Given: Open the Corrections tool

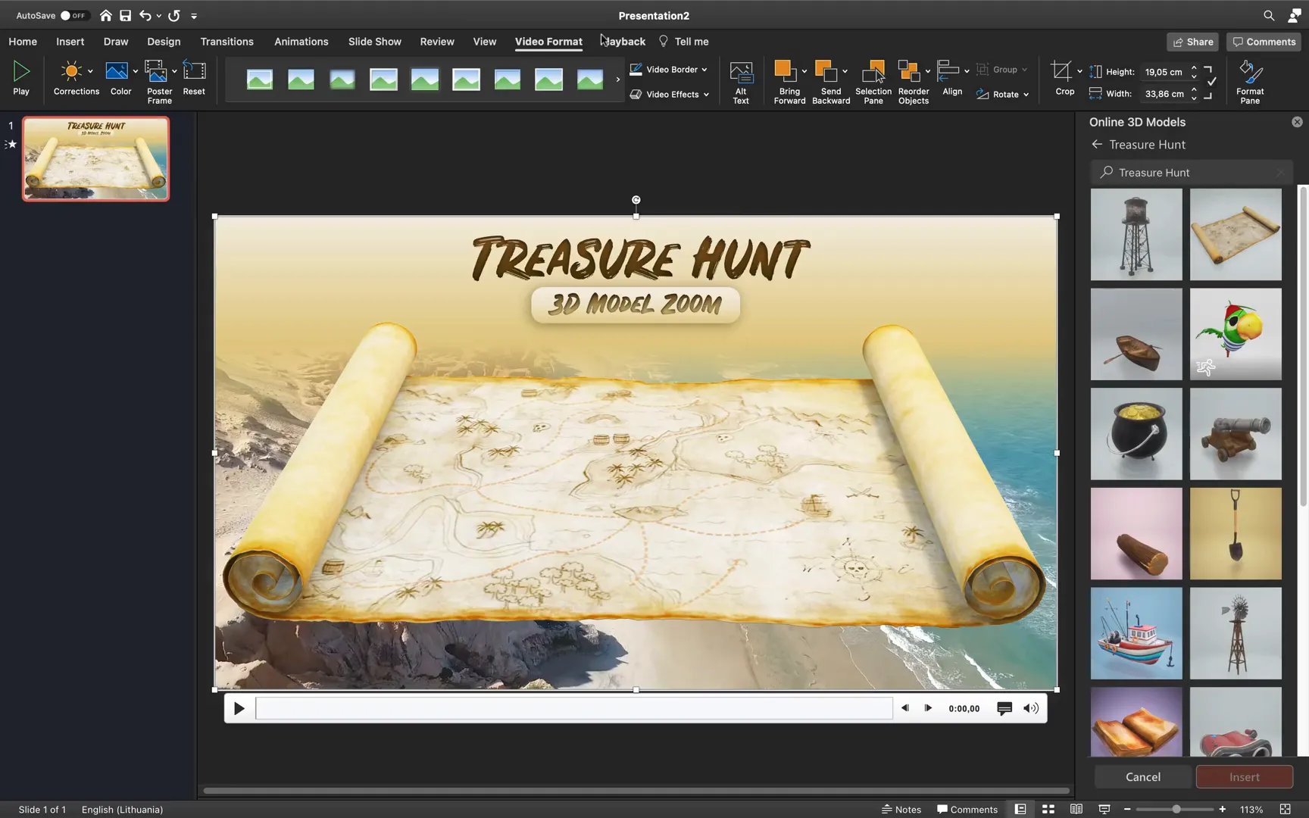Looking at the screenshot, I should coord(70,71).
